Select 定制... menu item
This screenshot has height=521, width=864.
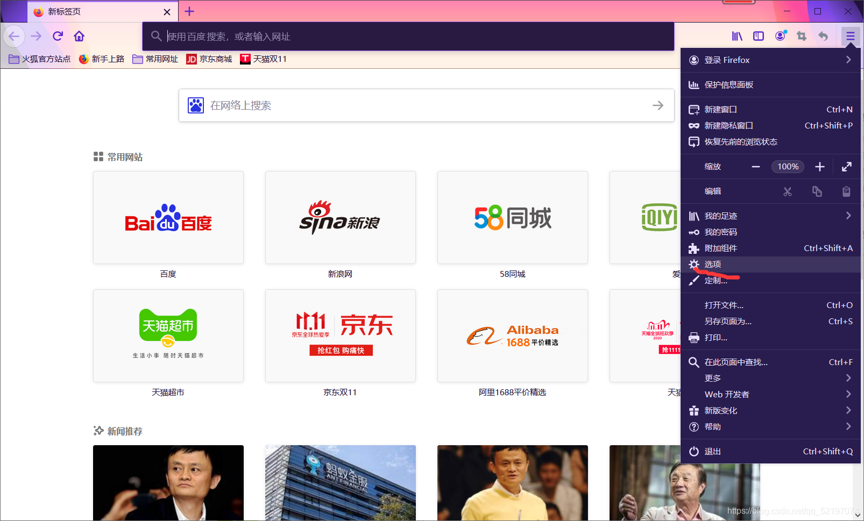[770, 281]
